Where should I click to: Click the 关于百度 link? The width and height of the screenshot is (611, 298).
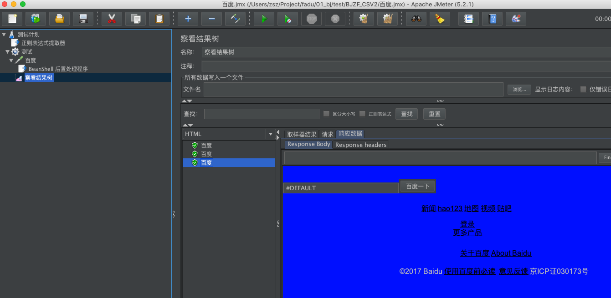[474, 253]
